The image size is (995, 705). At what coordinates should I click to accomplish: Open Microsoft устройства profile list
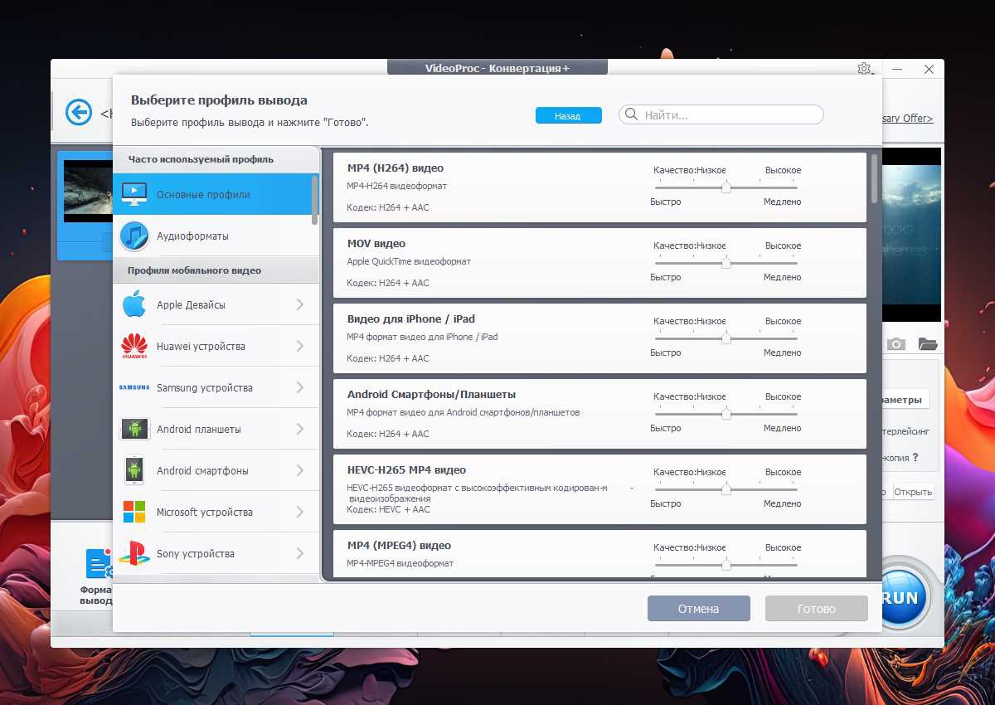[x=216, y=512]
